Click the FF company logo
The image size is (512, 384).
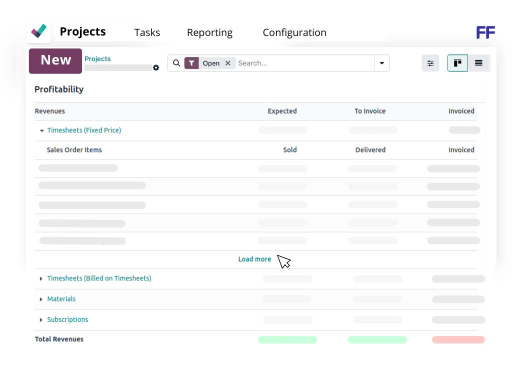[485, 32]
